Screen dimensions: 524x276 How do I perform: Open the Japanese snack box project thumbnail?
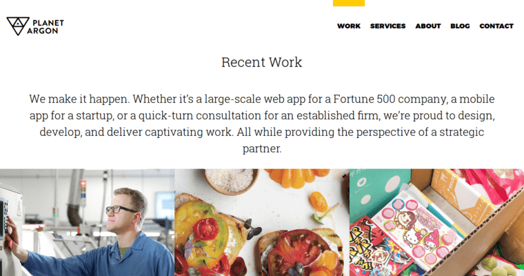coord(436,222)
